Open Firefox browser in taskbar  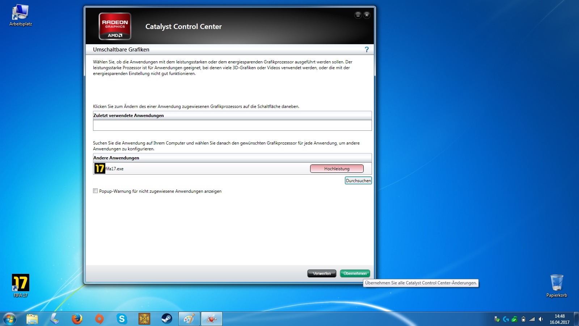point(77,319)
